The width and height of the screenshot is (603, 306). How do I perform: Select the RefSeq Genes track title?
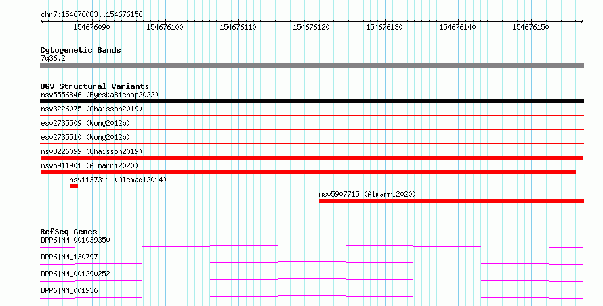pos(68,232)
